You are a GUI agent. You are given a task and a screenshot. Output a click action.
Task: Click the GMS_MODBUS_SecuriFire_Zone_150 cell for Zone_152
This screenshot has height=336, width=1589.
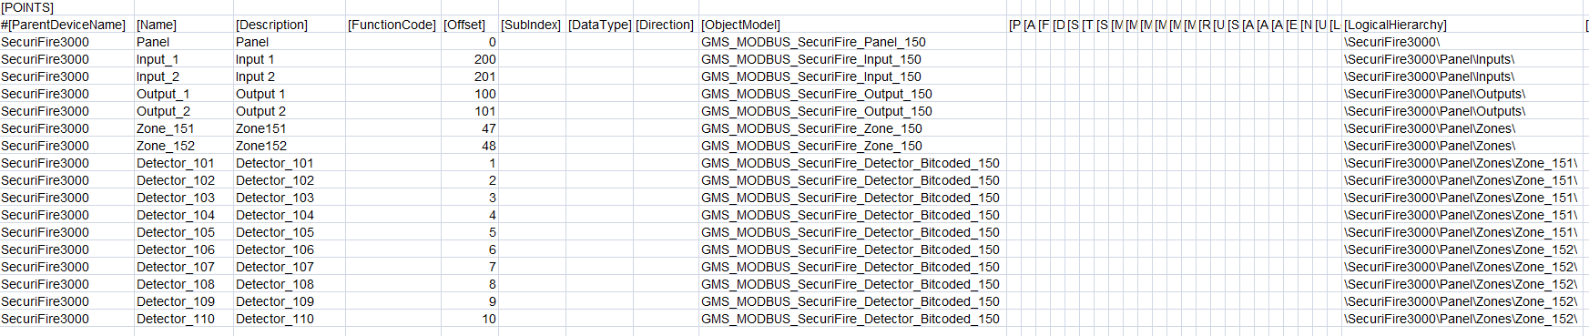click(853, 146)
